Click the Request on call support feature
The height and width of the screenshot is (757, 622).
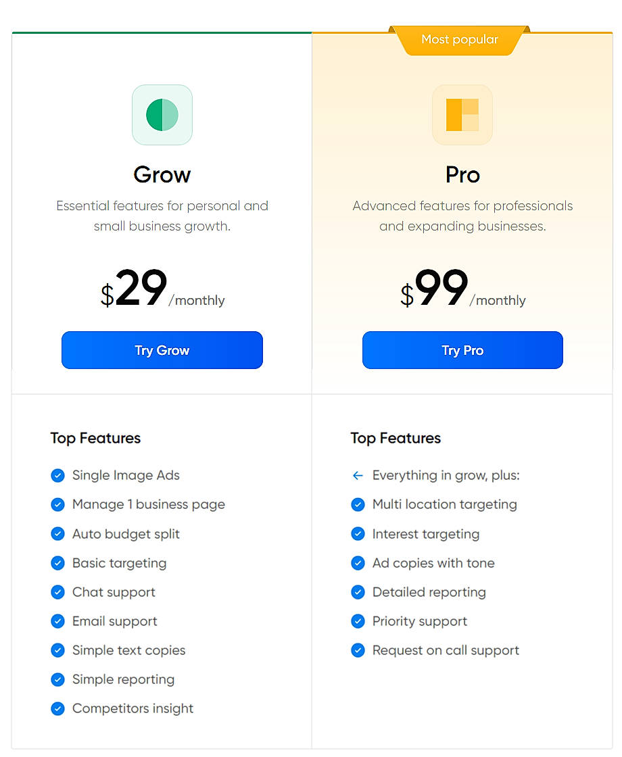pyautogui.click(x=446, y=650)
